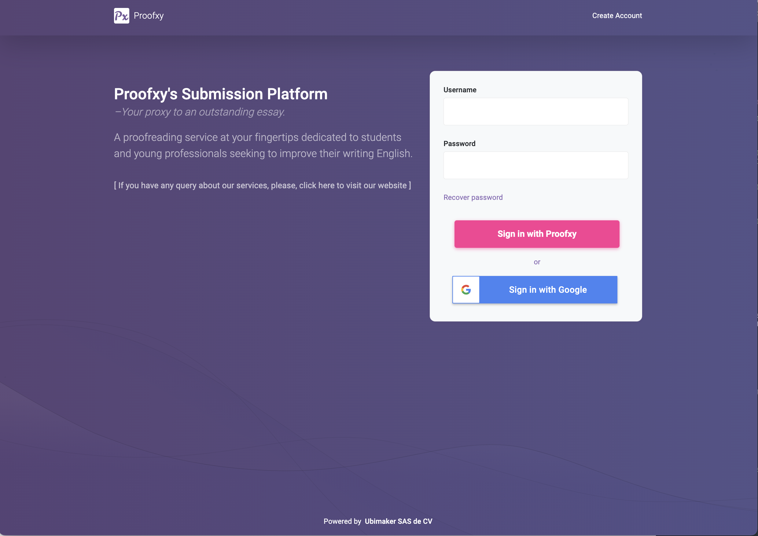Click the Google G logo icon
Viewport: 758px width, 536px height.
tap(466, 289)
